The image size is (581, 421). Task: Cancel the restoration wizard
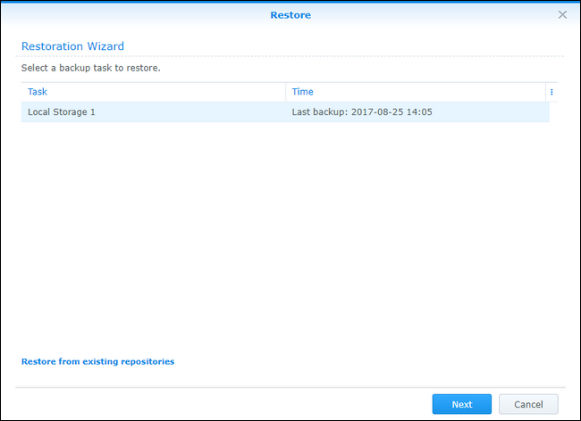coord(528,404)
